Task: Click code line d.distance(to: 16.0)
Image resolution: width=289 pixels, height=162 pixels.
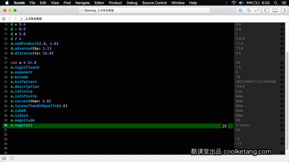Action: pos(32,53)
